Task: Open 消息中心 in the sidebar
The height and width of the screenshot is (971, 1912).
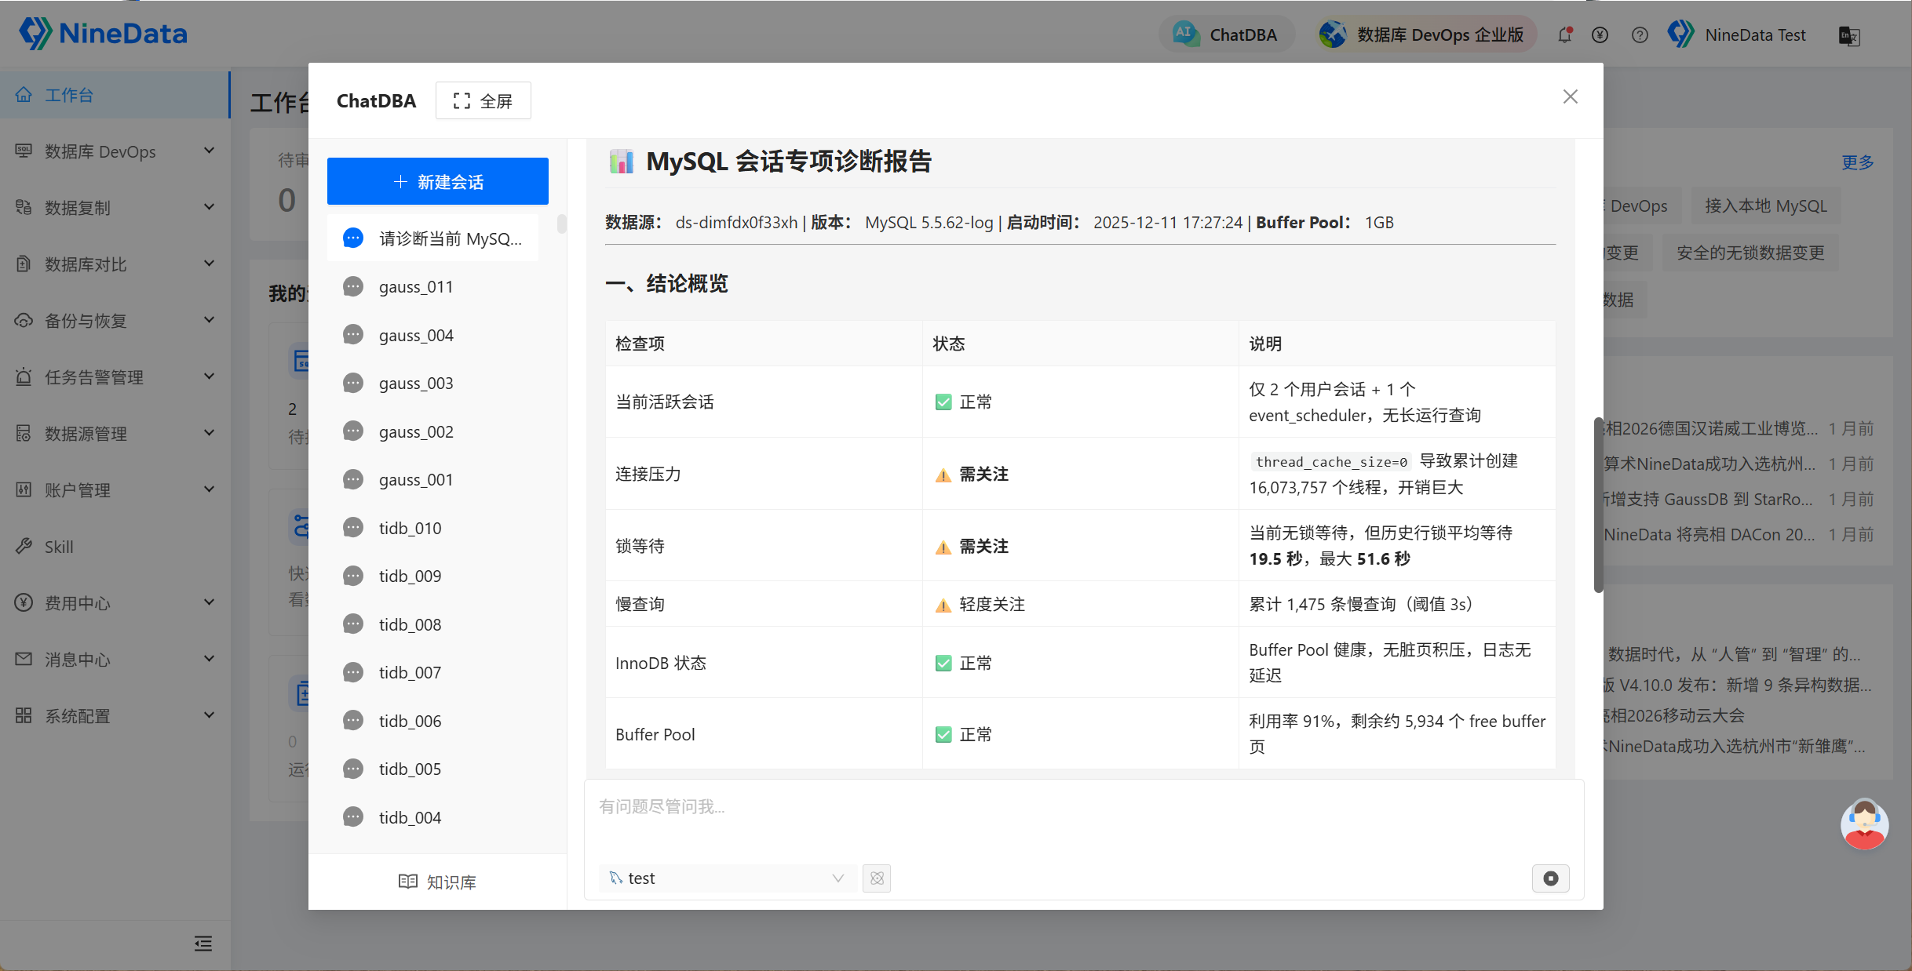Action: pos(115,660)
